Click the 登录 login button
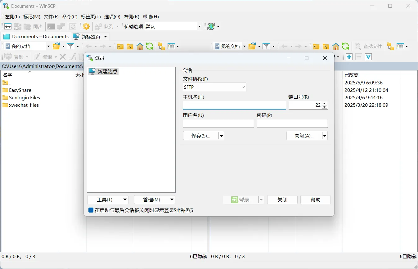 click(240, 200)
